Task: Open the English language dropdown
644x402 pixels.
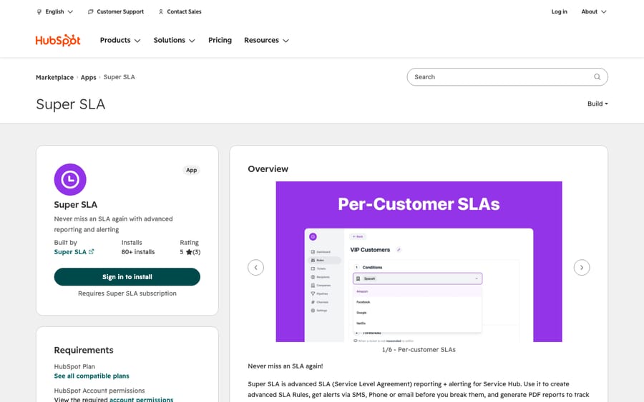Action: (x=55, y=12)
